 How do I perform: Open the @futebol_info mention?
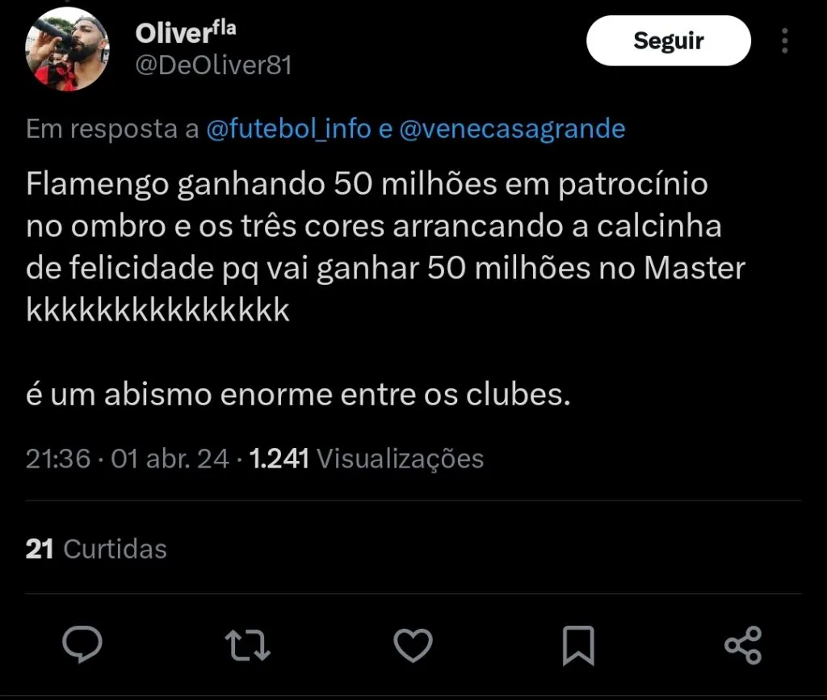[x=288, y=128]
